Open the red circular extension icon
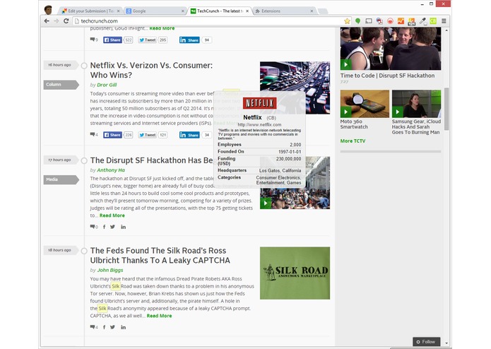This screenshot has height=349, width=491. point(390,21)
